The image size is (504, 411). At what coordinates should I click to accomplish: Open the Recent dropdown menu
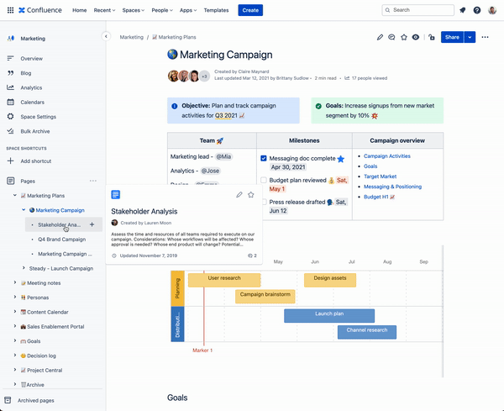(104, 10)
